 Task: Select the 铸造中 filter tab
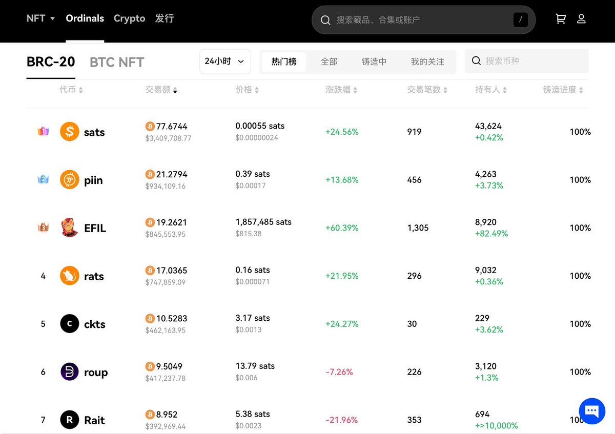pyautogui.click(x=374, y=61)
